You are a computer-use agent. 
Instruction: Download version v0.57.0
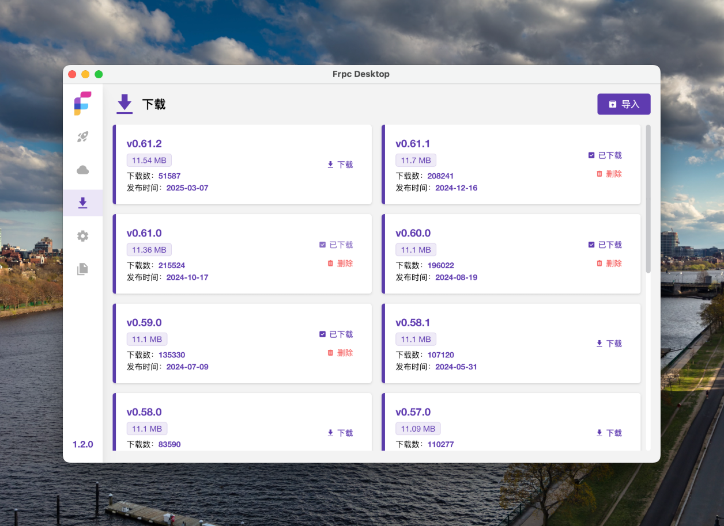pos(609,433)
